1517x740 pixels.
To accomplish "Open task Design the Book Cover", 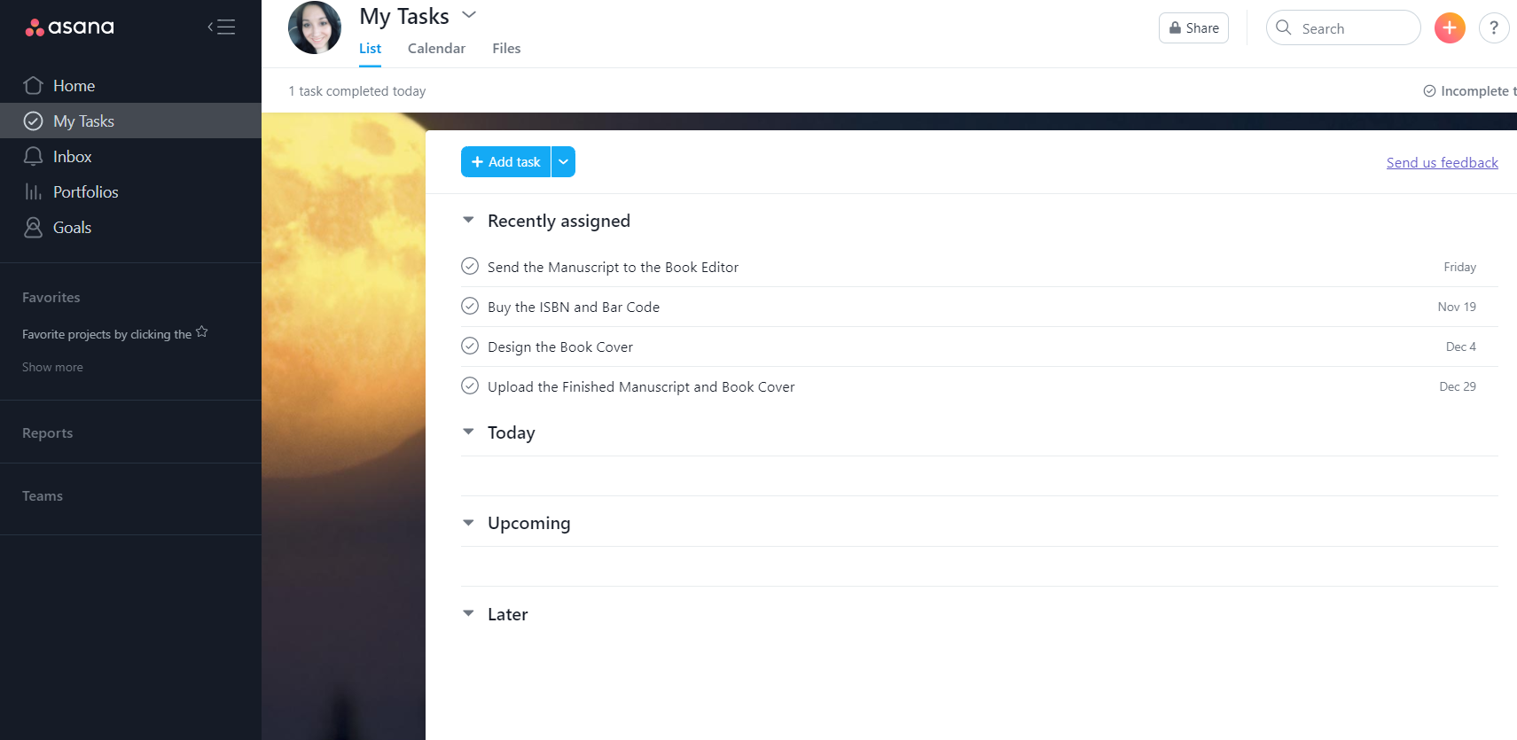I will pyautogui.click(x=560, y=347).
